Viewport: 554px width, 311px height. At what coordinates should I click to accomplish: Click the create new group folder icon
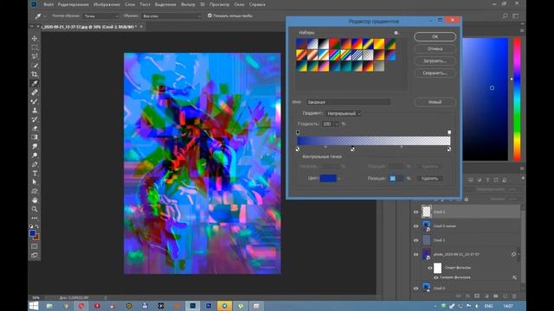496,296
